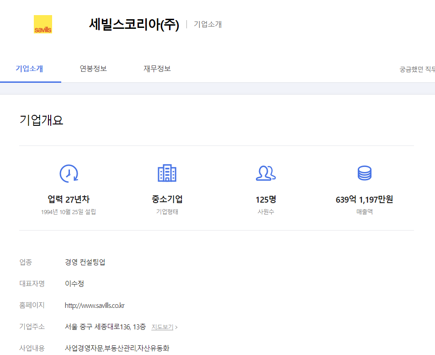This screenshot has height=355, width=435.
Task: Click the representative name 이수정
Action: point(74,284)
